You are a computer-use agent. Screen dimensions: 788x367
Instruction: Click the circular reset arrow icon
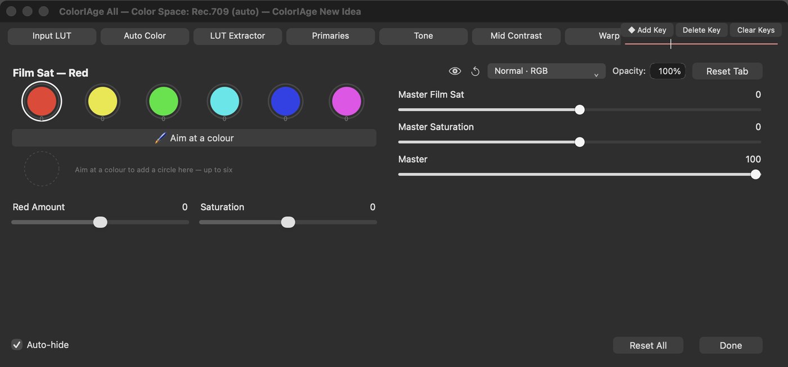475,71
